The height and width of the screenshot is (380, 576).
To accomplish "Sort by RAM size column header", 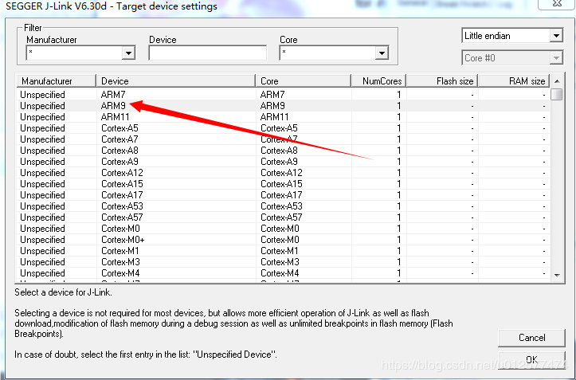I will 515,80.
